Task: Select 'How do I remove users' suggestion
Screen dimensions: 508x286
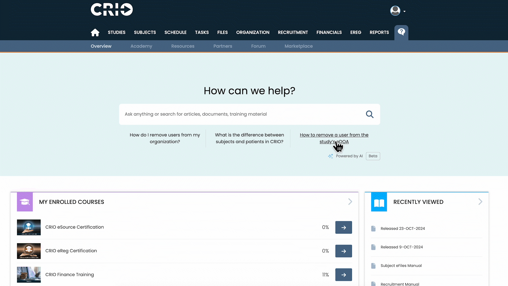Action: pyautogui.click(x=165, y=138)
